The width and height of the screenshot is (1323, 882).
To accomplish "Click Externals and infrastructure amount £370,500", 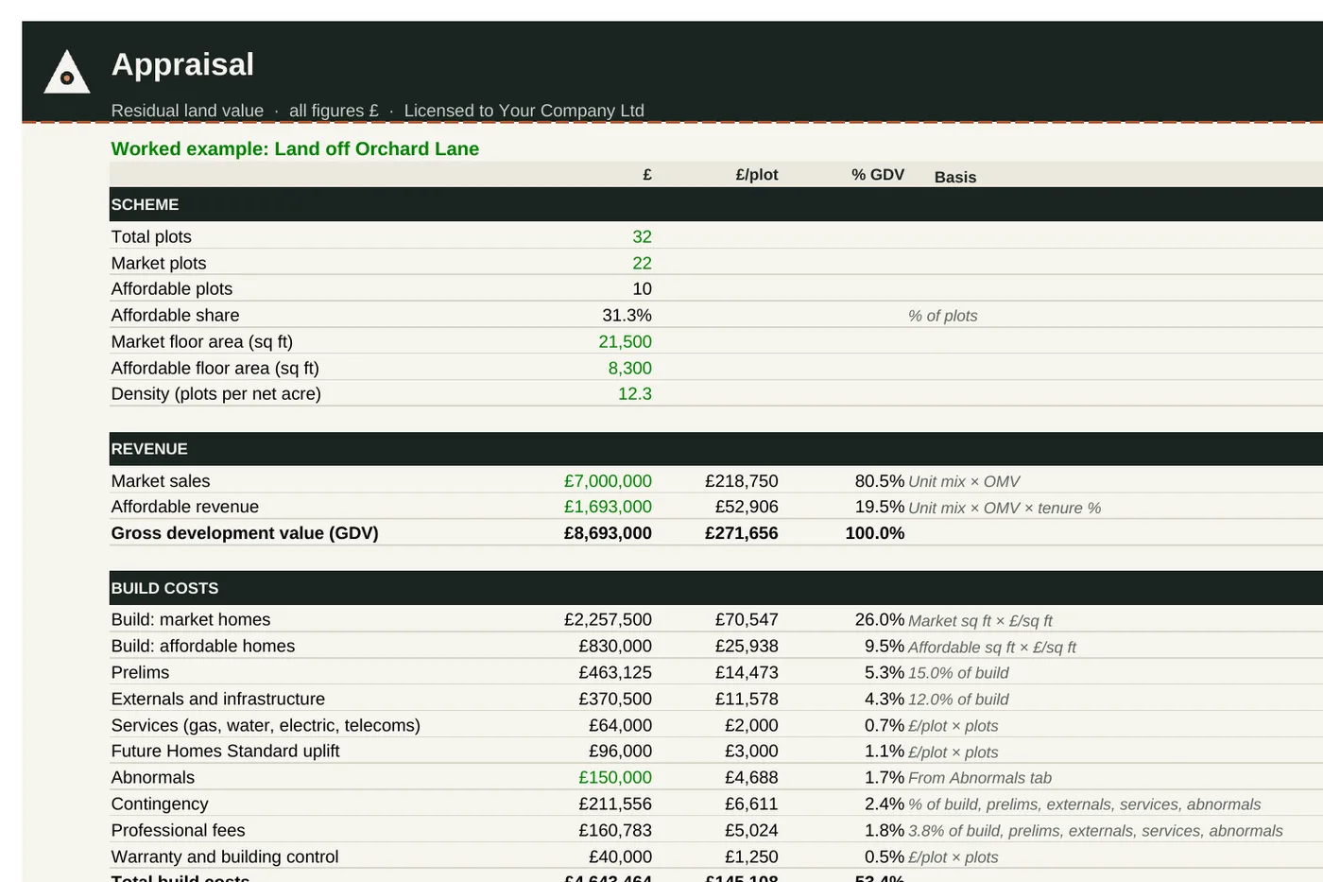I will (615, 700).
